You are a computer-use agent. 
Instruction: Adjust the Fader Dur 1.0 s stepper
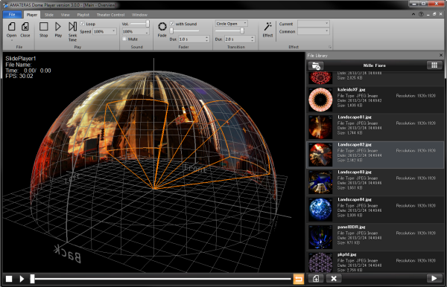(207, 39)
